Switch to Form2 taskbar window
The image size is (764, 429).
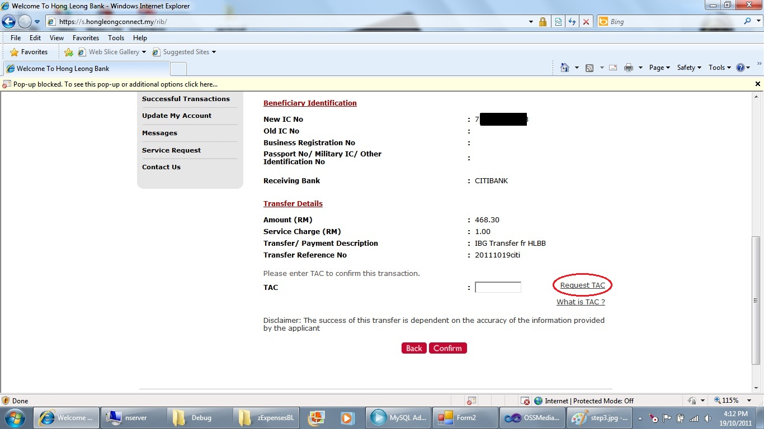pyautogui.click(x=465, y=418)
